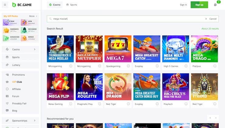Click provider name Playtech

tap(168, 104)
